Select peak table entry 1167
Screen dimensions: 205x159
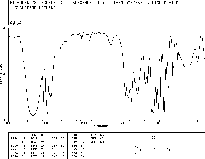coord(57,145)
